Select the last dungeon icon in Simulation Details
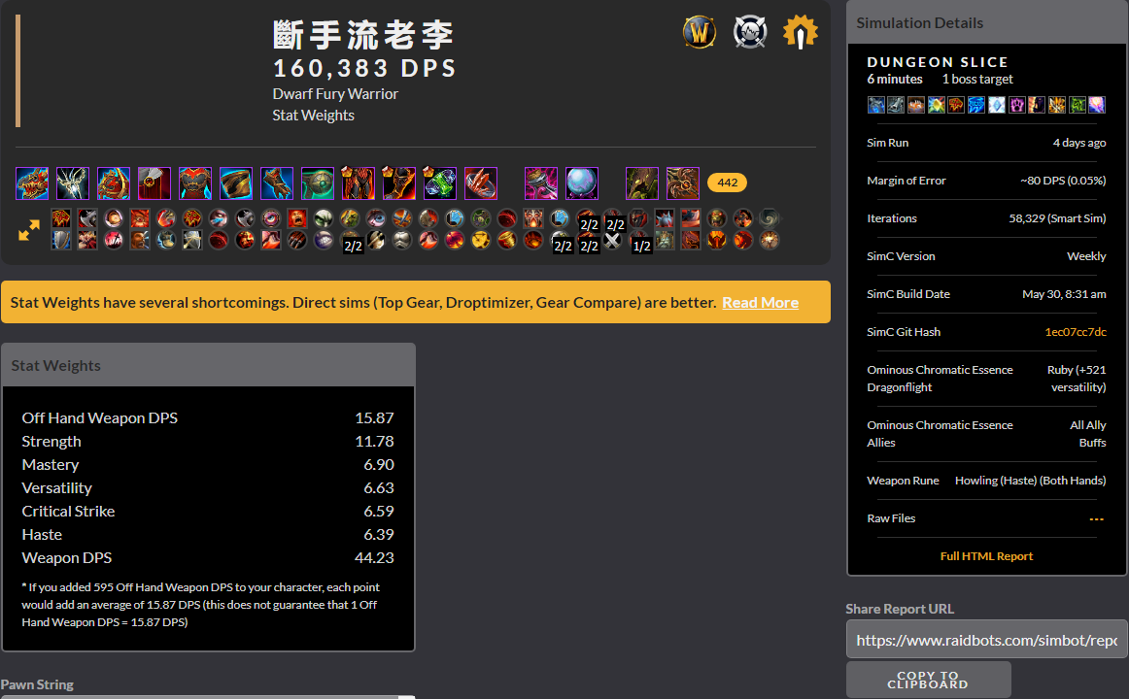Screen dimensions: 1129x699 (x=1099, y=104)
